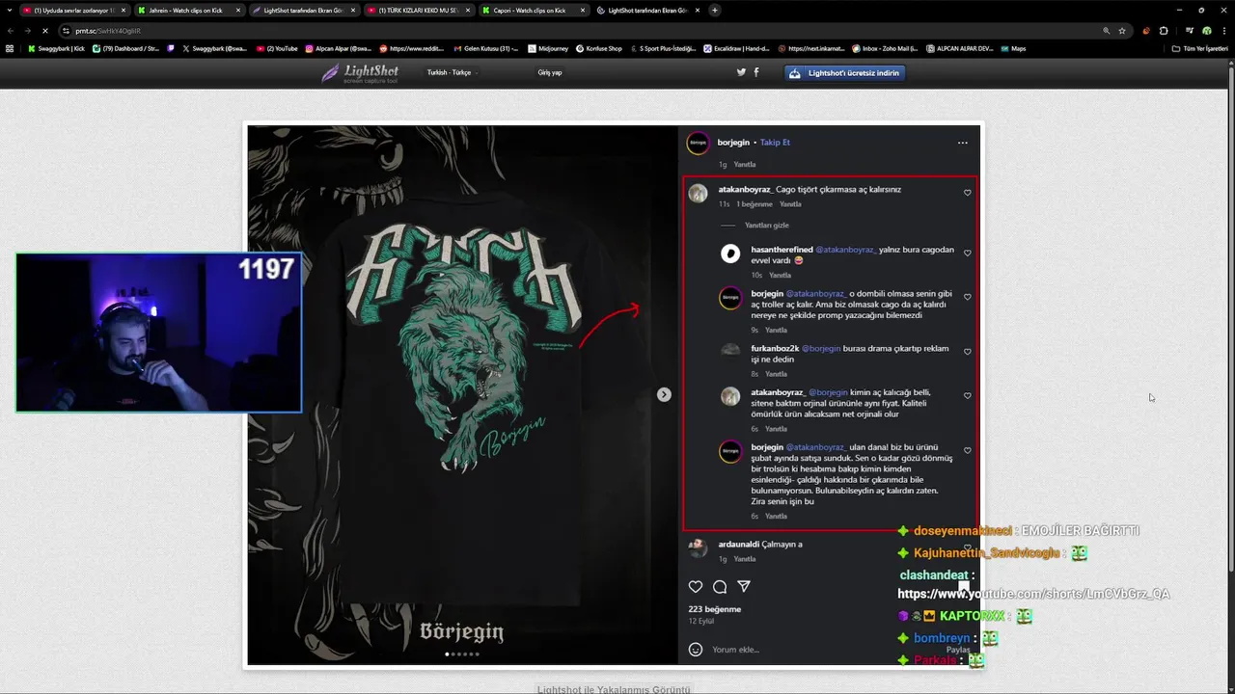Like the 'Cago tişört çıkarmasa' comment heart

tap(968, 193)
